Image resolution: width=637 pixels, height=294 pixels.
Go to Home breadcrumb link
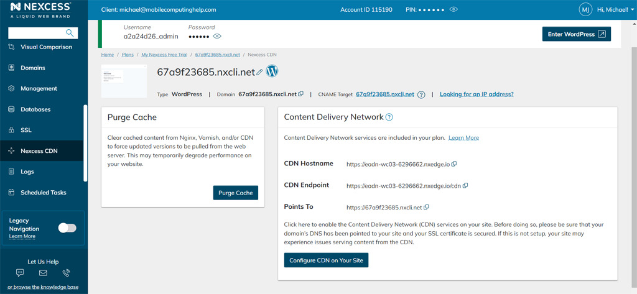point(107,55)
